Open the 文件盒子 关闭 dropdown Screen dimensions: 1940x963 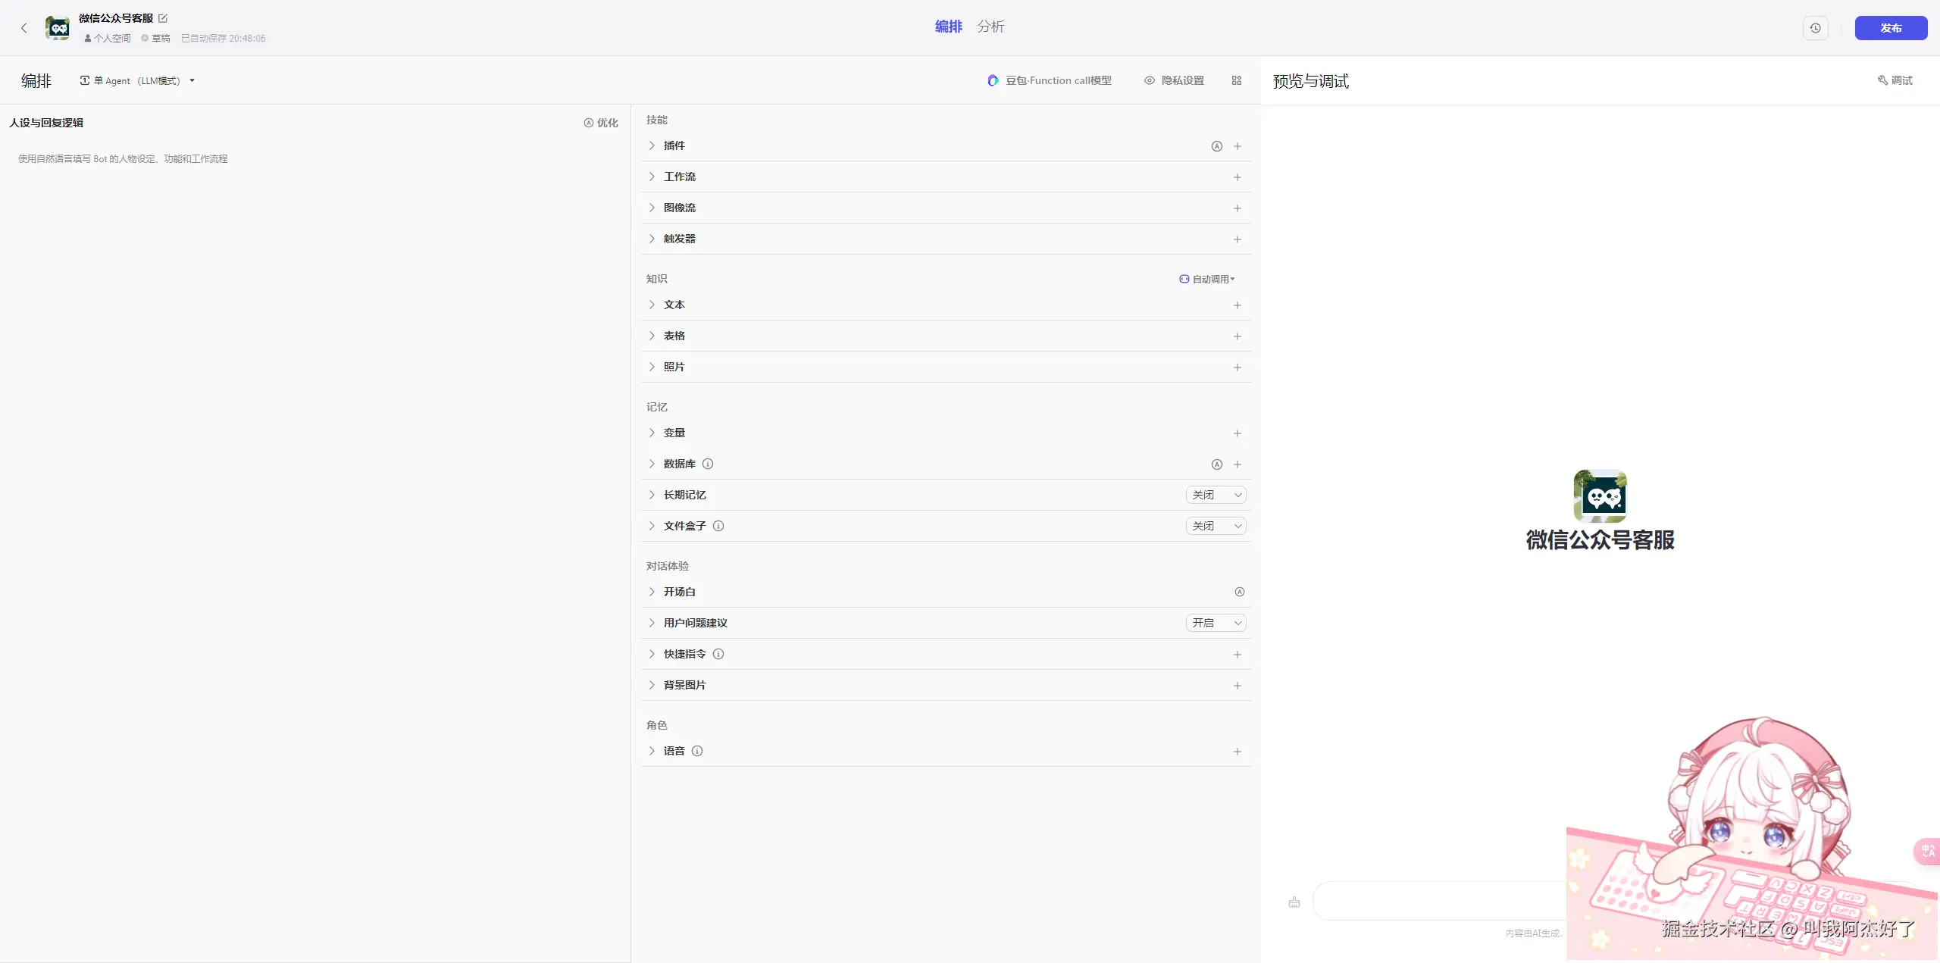[x=1216, y=526]
